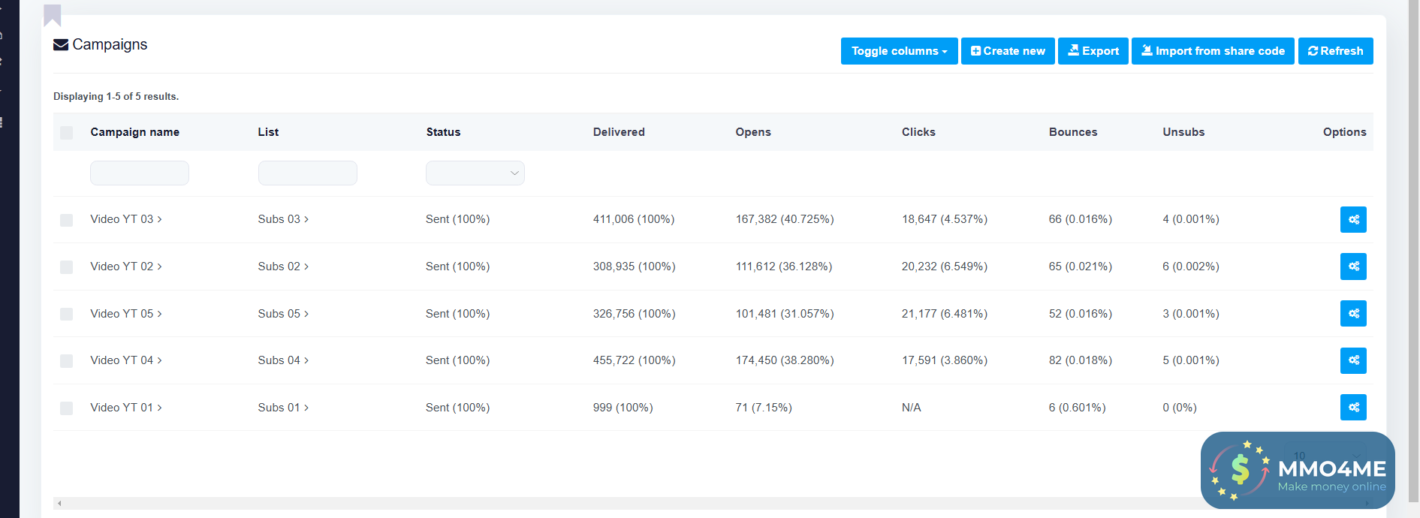Open the Subs 04 list link
Viewport: 1420px width, 518px height.
pos(283,360)
